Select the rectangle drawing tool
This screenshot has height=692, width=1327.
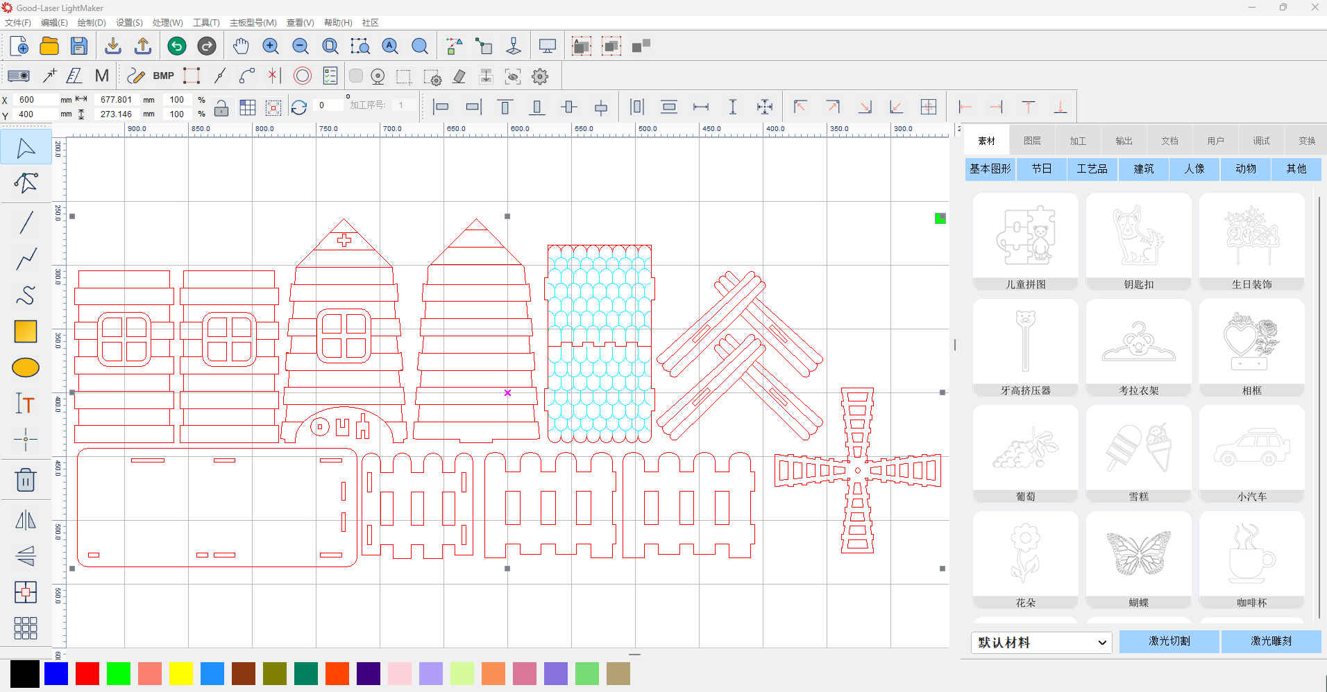[x=26, y=331]
